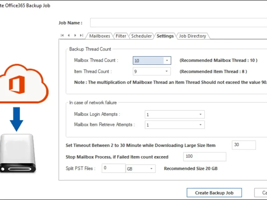Expand the Mailbox Thread Count dropdown
The image size is (267, 200).
(167, 61)
